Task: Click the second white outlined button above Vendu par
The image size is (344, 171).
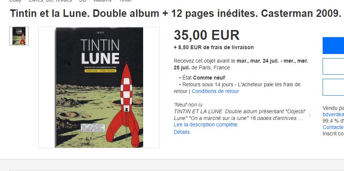Action: [333, 87]
